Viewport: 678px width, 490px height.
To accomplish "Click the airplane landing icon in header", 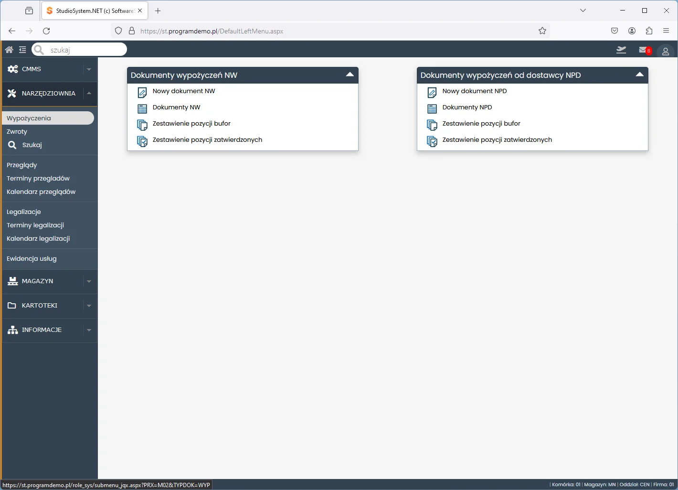I will [621, 50].
